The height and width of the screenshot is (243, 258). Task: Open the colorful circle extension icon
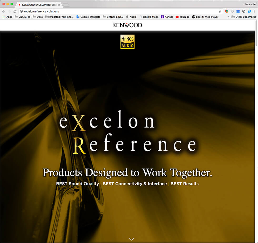coord(227,11)
